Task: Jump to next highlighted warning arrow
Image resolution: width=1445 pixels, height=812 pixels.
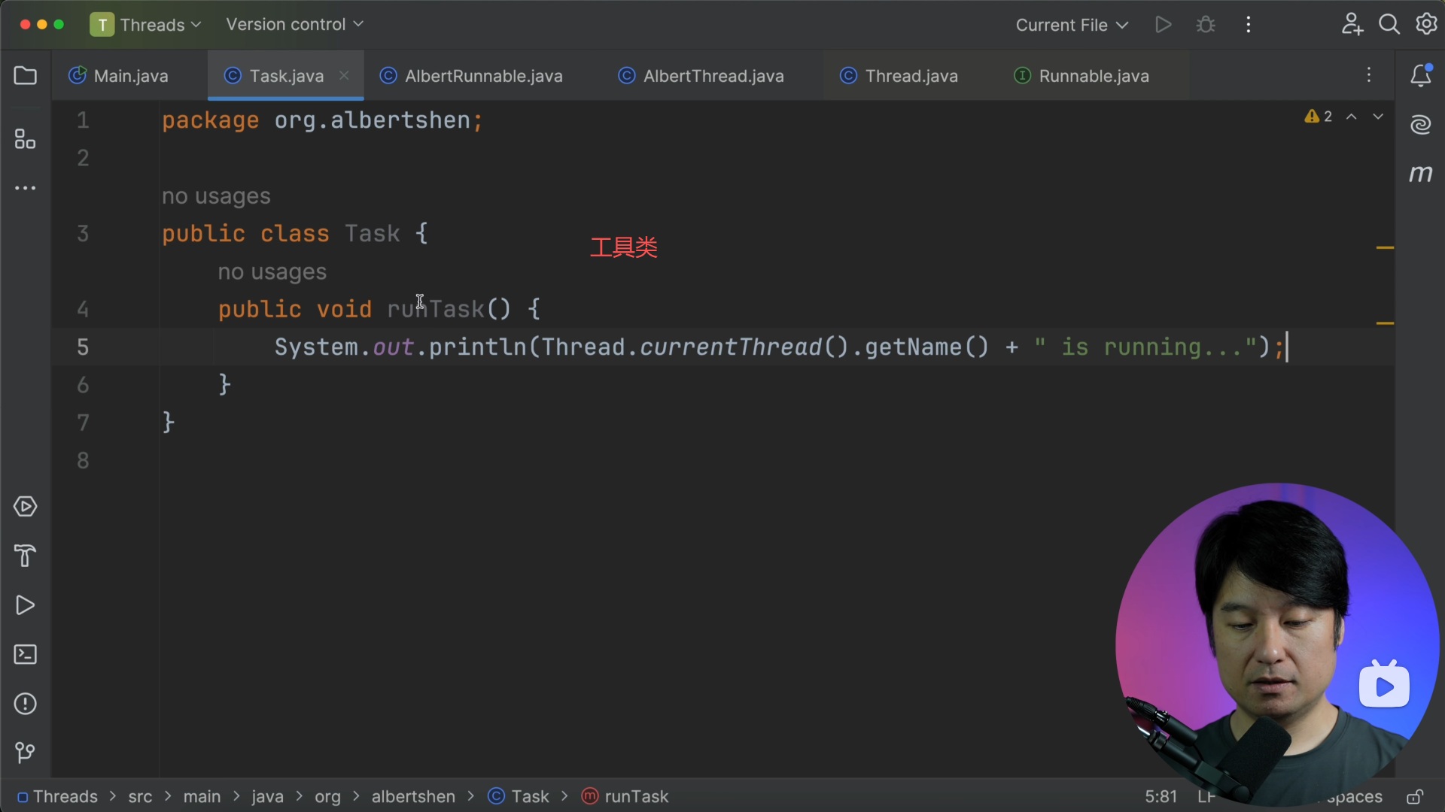Action: 1378,117
